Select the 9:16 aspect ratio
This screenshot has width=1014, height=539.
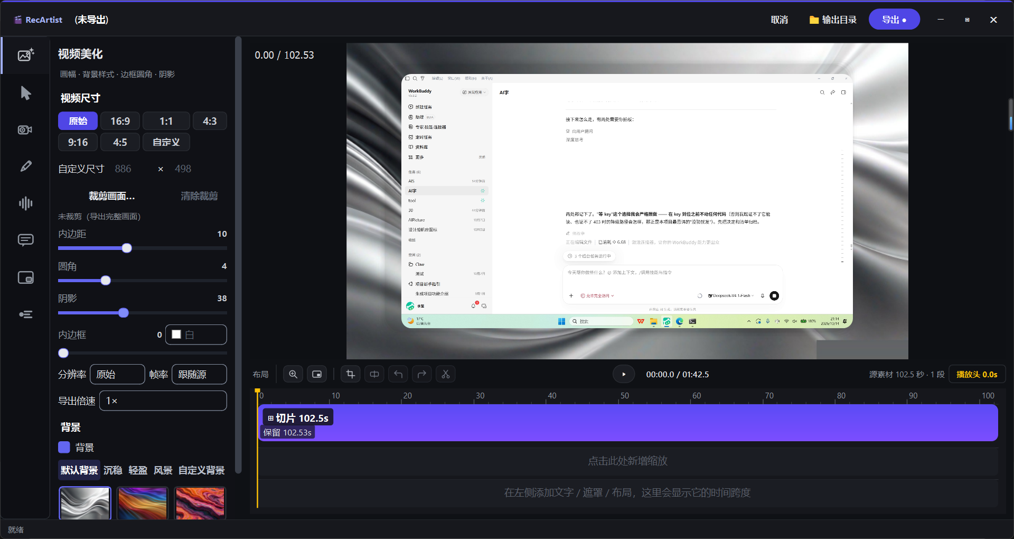point(78,142)
